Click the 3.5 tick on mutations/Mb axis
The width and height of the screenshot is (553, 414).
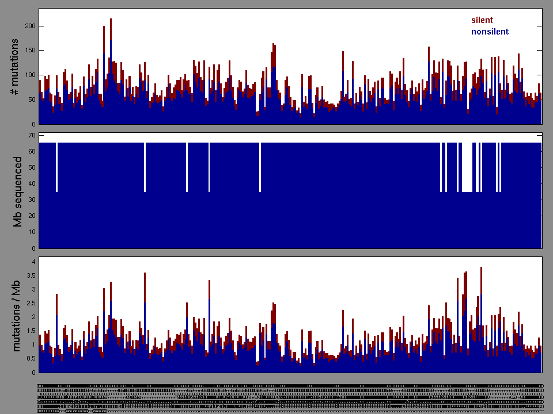point(32,275)
